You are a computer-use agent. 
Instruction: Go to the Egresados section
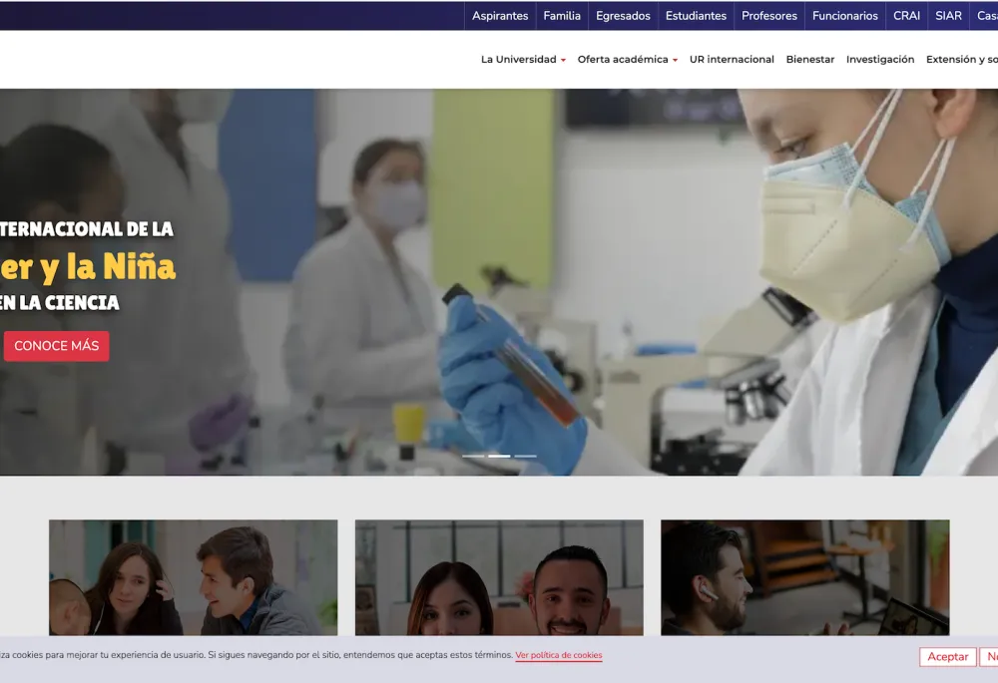(623, 16)
